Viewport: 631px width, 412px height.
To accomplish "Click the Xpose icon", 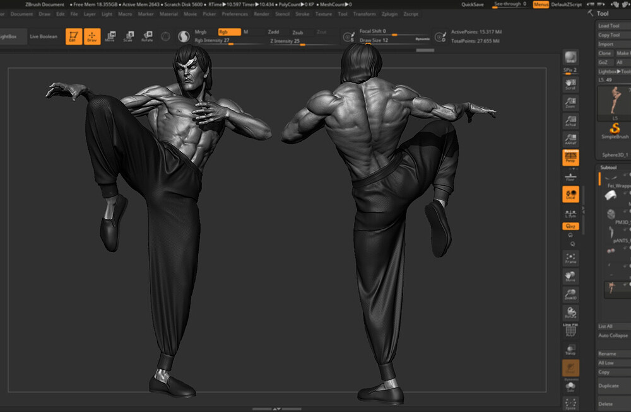I will [570, 404].
